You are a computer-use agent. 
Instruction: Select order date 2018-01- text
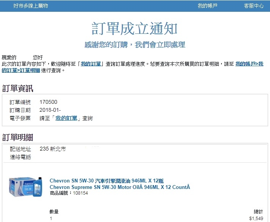click(50, 110)
